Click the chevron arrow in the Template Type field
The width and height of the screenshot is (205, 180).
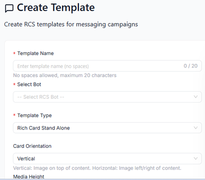click(x=196, y=128)
